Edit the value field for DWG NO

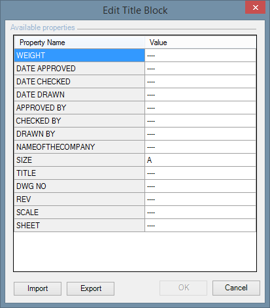(200, 186)
